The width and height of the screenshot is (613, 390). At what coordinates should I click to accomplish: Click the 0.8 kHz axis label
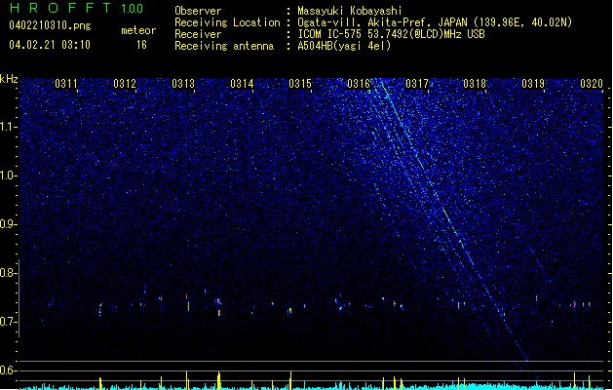[8, 273]
